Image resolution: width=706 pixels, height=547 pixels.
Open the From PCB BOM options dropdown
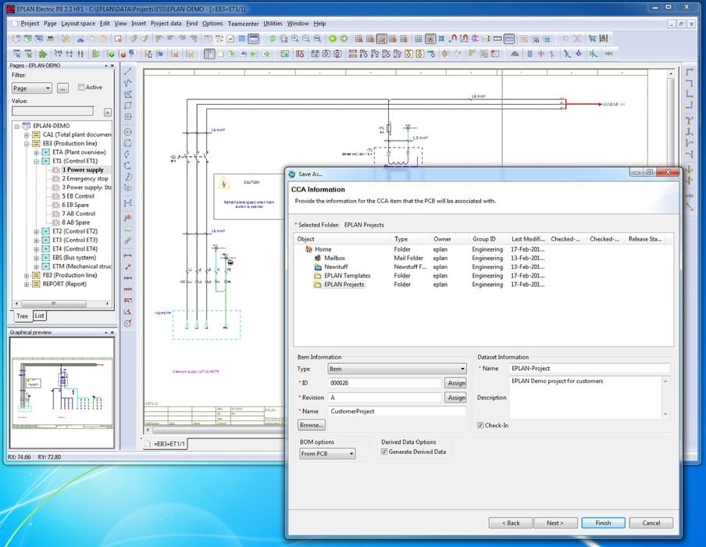click(x=351, y=453)
